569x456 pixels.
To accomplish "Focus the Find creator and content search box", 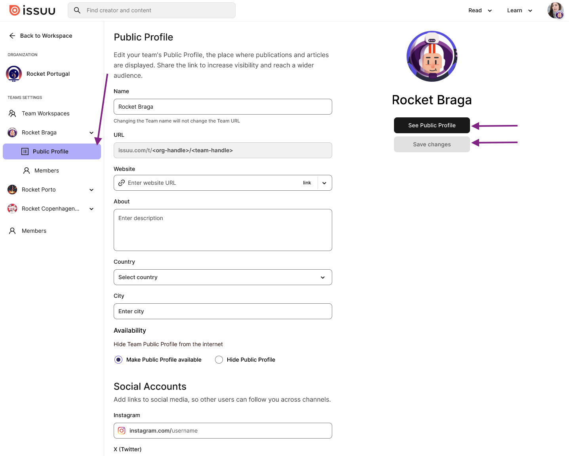I will 152,10.
